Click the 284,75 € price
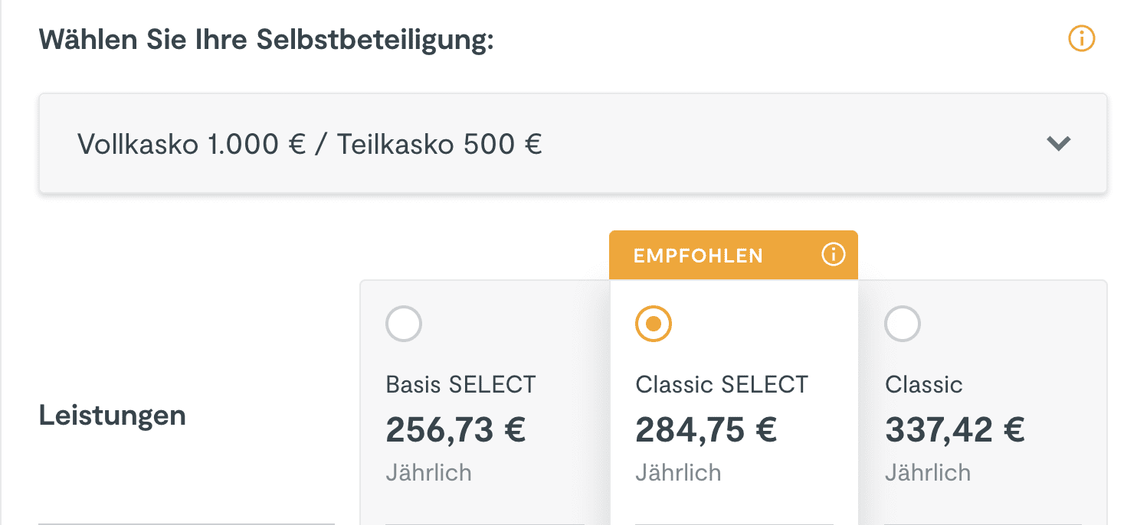1137x525 pixels. [x=706, y=429]
